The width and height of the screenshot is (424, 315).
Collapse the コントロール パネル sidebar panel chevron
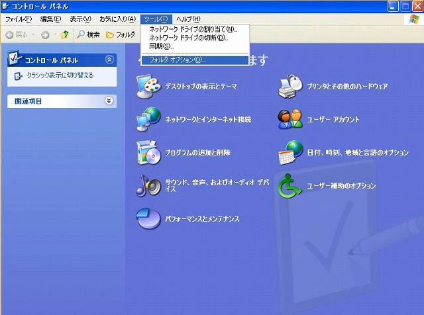[x=109, y=60]
